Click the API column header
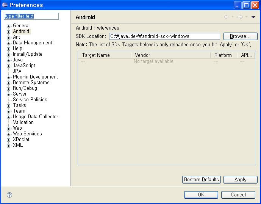The height and width of the screenshot is (204, 261). pyautogui.click(x=246, y=55)
